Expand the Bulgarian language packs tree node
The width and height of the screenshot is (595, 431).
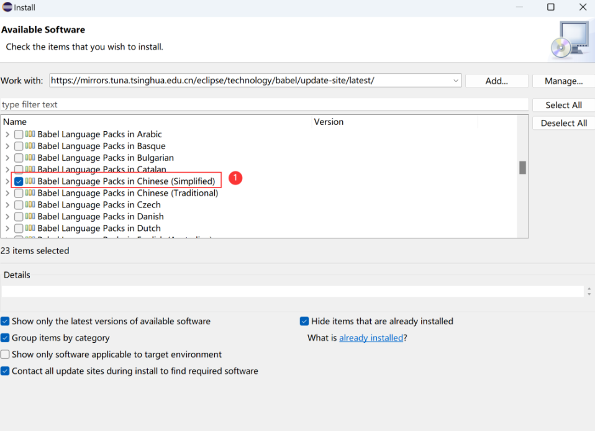pyautogui.click(x=7, y=158)
